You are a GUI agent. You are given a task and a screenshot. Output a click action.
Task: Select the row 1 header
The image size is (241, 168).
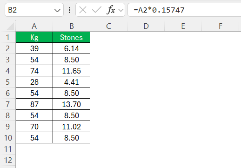tap(8, 37)
